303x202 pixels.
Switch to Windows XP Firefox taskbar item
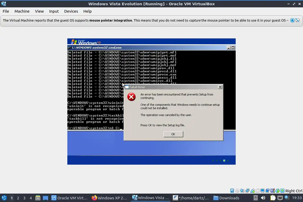click(x=109, y=198)
